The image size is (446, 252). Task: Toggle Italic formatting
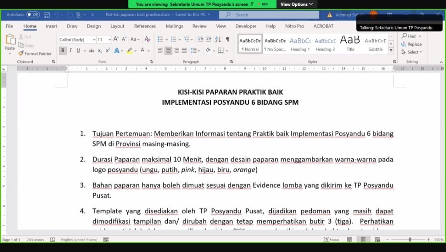click(x=71, y=51)
